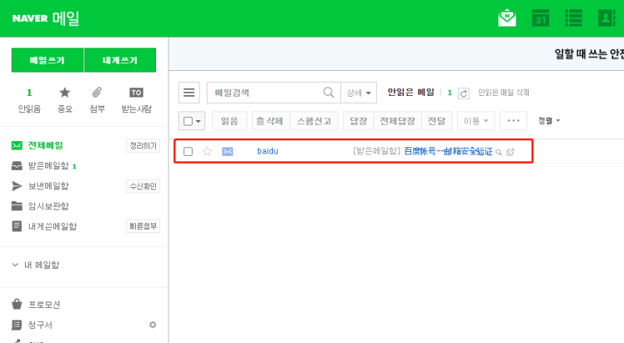The image size is (624, 343).
Task: Open the address book icon in the header
Action: [x=607, y=18]
